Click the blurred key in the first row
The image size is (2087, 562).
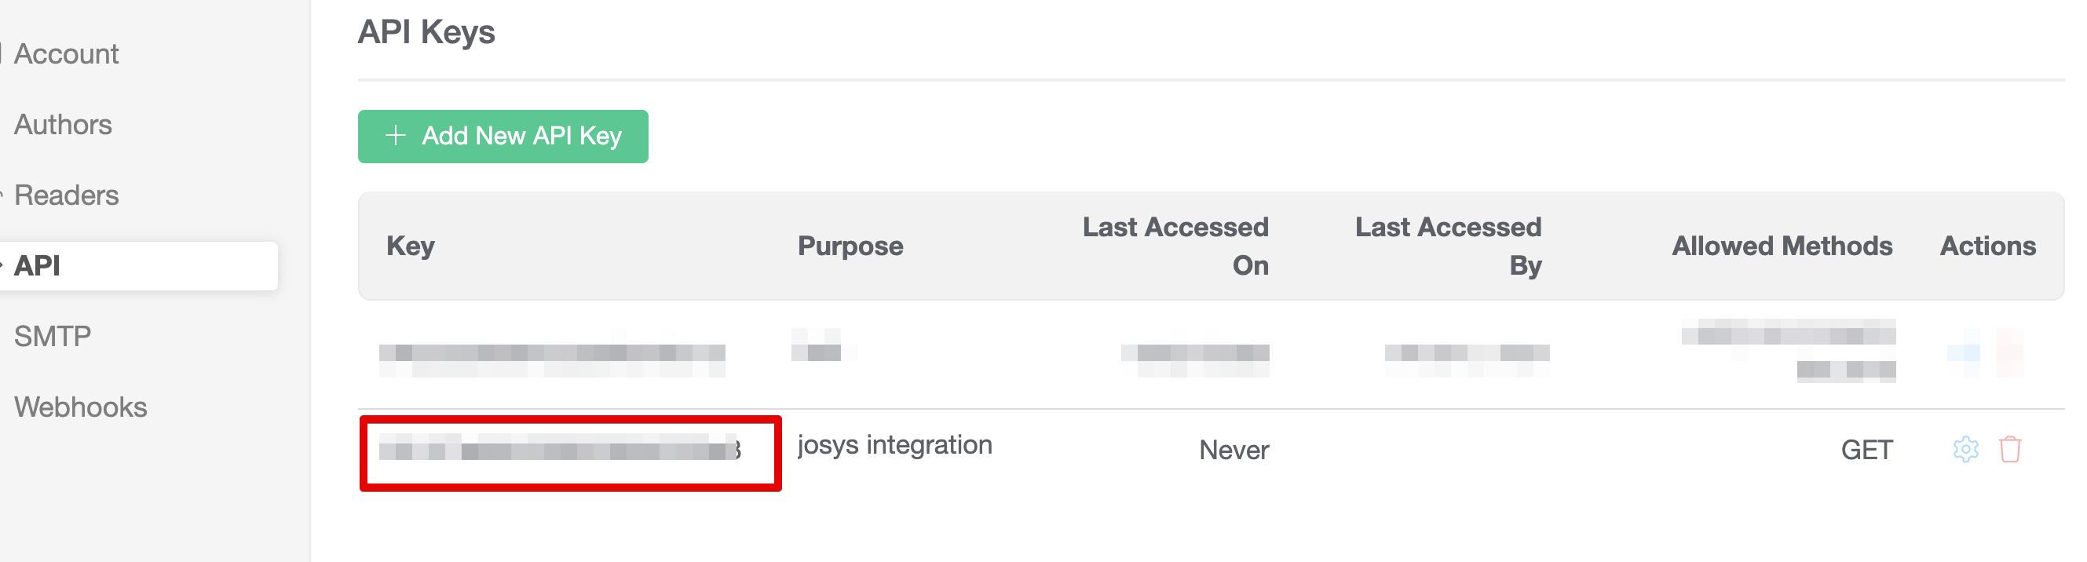pyautogui.click(x=552, y=353)
